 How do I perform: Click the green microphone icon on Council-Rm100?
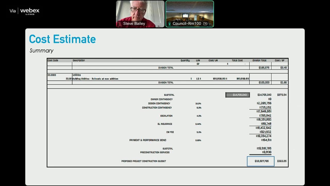click(x=169, y=24)
